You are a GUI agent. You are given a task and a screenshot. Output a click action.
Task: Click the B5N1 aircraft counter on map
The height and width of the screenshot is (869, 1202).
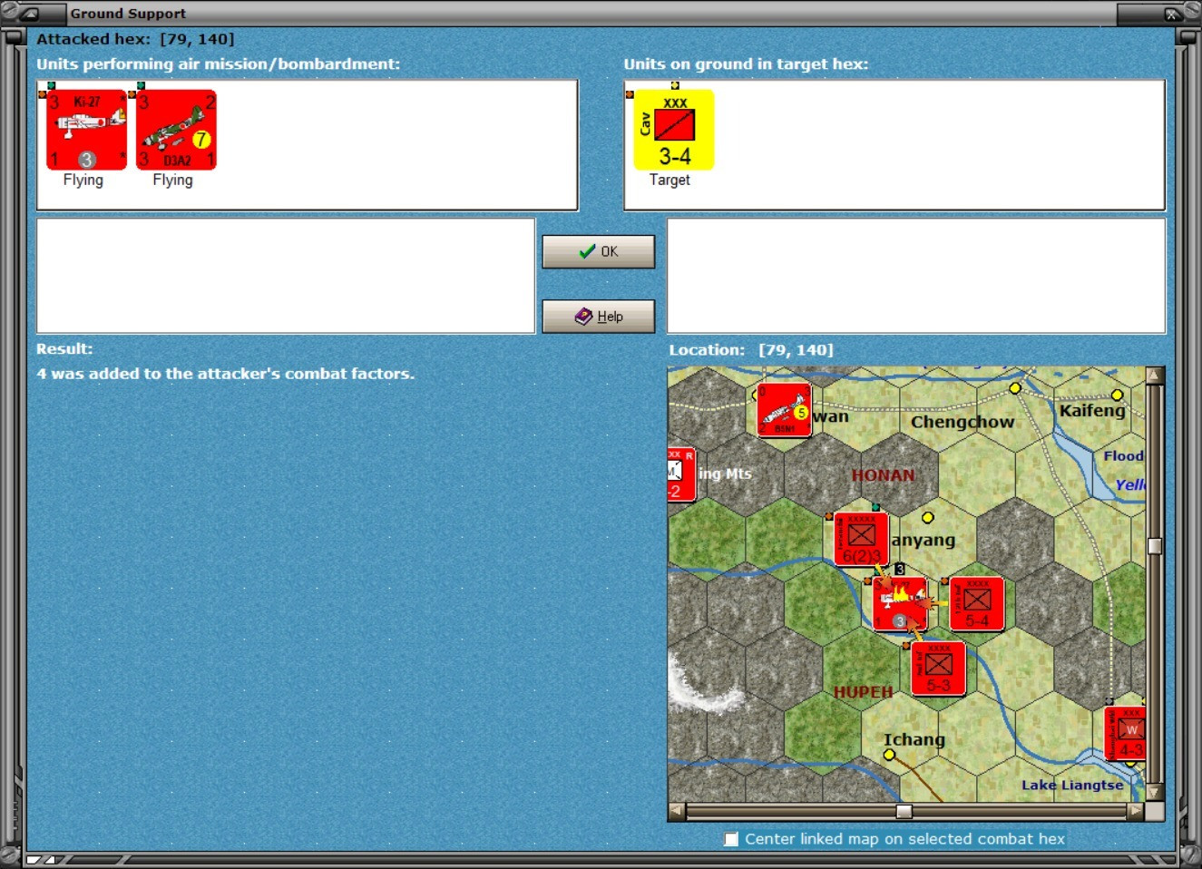pyautogui.click(x=785, y=410)
